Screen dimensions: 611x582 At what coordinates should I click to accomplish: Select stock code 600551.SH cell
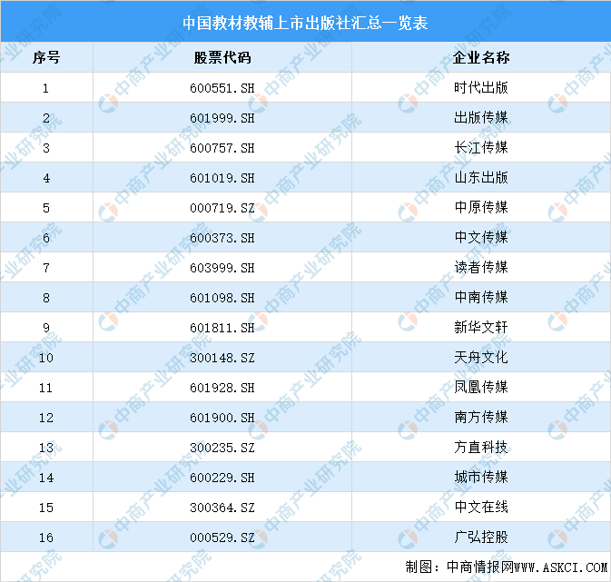point(222,88)
